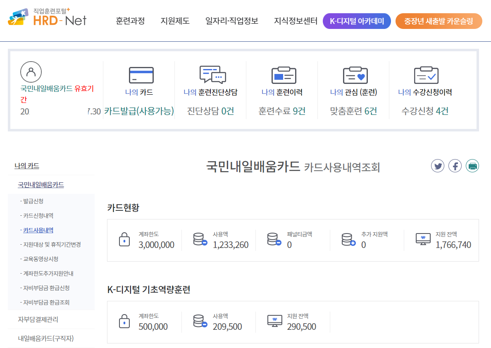Share page via Facebook icon
The image size is (491, 348).
tap(455, 165)
